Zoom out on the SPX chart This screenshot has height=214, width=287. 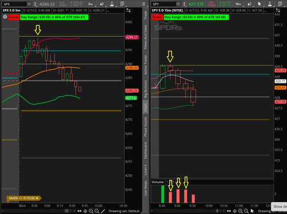click(97, 211)
